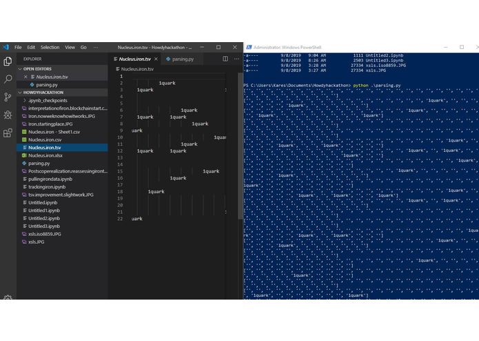The height and width of the screenshot is (341, 479).
Task: Expand the .ipynb_checkpoints folder
Action: tap(62, 100)
